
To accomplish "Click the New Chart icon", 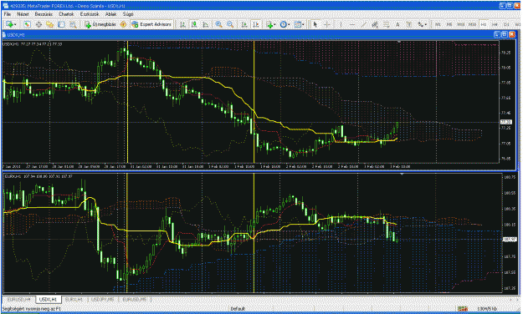I will tap(9, 24).
